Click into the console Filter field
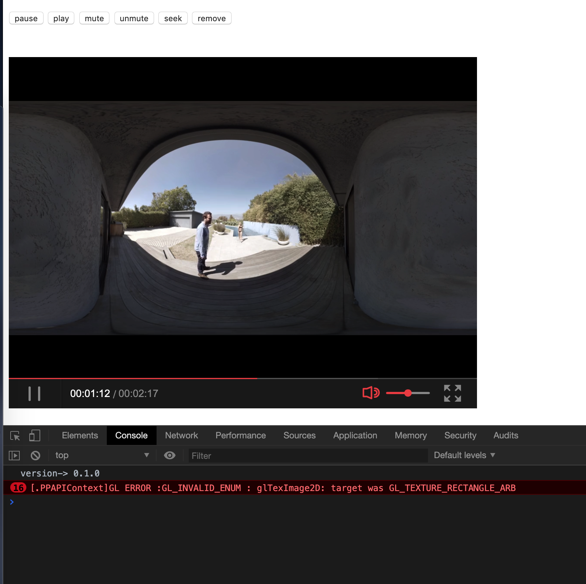 click(x=308, y=456)
